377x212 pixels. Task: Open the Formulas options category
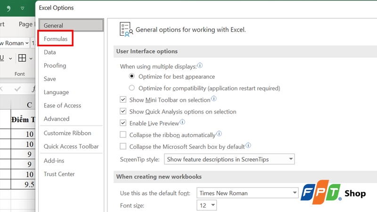tap(56, 39)
